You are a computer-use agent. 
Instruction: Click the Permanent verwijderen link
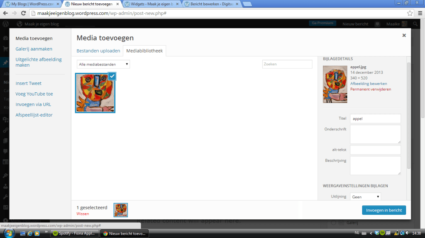(370, 89)
